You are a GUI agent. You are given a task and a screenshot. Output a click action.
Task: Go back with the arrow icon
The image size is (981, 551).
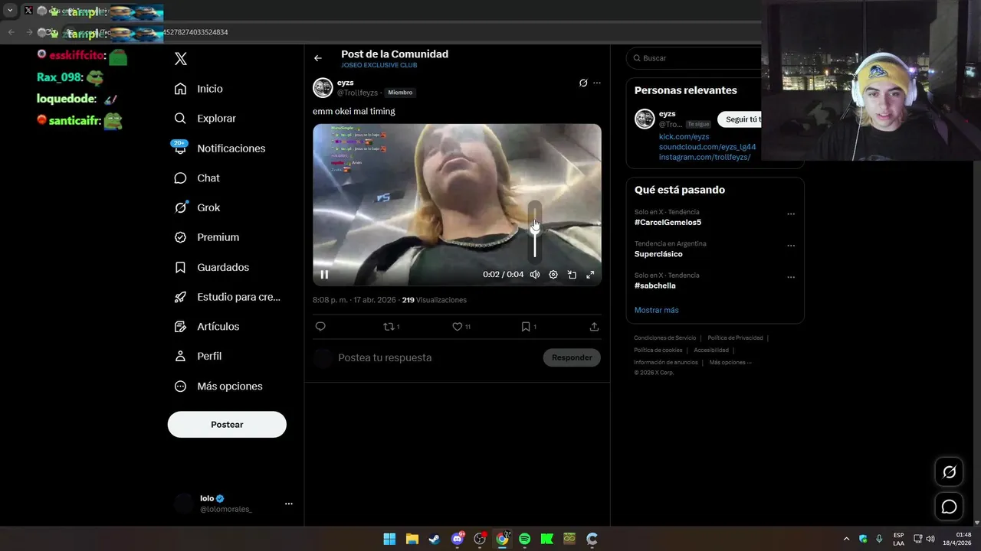click(318, 58)
